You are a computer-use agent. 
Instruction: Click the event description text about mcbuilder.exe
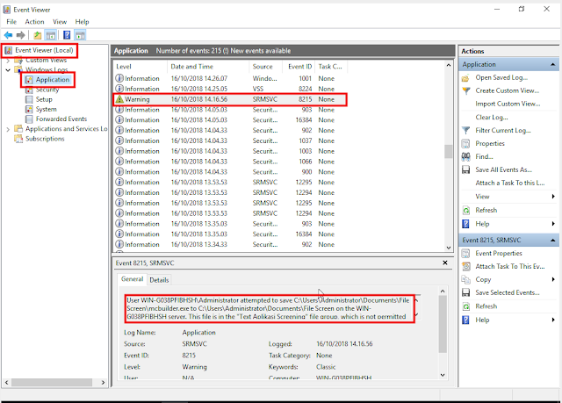click(267, 308)
